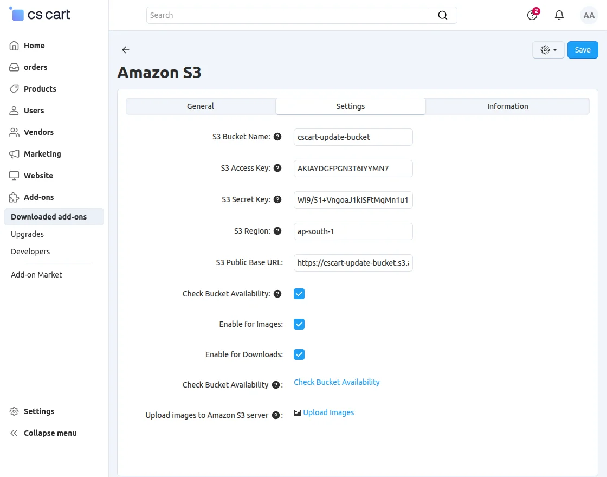Image resolution: width=607 pixels, height=477 pixels.
Task: Uncheck Enable for Downloads checkbox
Action: click(x=299, y=354)
